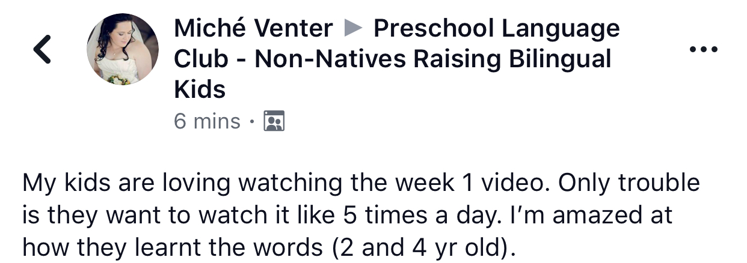Viewport: 747px width, 263px height.
Task: Click "Non-Natives Raising Bilingual" in the group title
Action: point(432,59)
